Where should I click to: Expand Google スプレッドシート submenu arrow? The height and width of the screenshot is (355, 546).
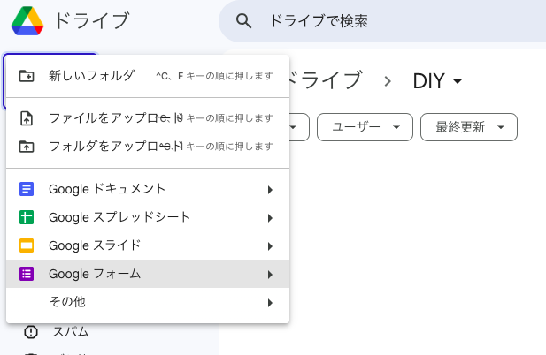click(x=270, y=218)
